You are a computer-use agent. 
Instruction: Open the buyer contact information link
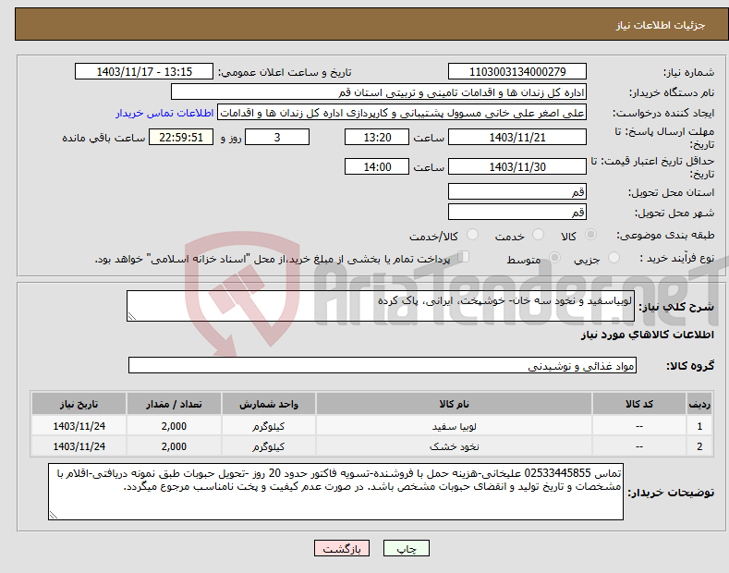coord(164,113)
